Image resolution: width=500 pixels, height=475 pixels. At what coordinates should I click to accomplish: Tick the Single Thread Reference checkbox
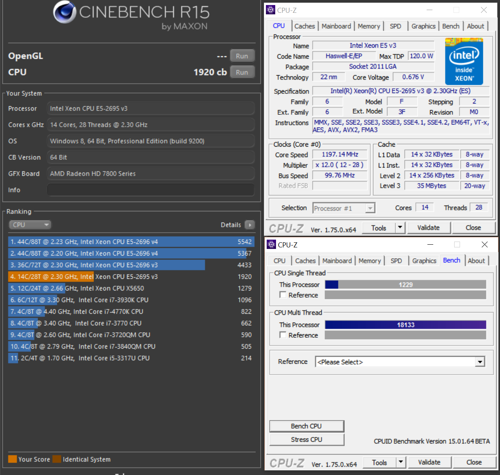[283, 295]
